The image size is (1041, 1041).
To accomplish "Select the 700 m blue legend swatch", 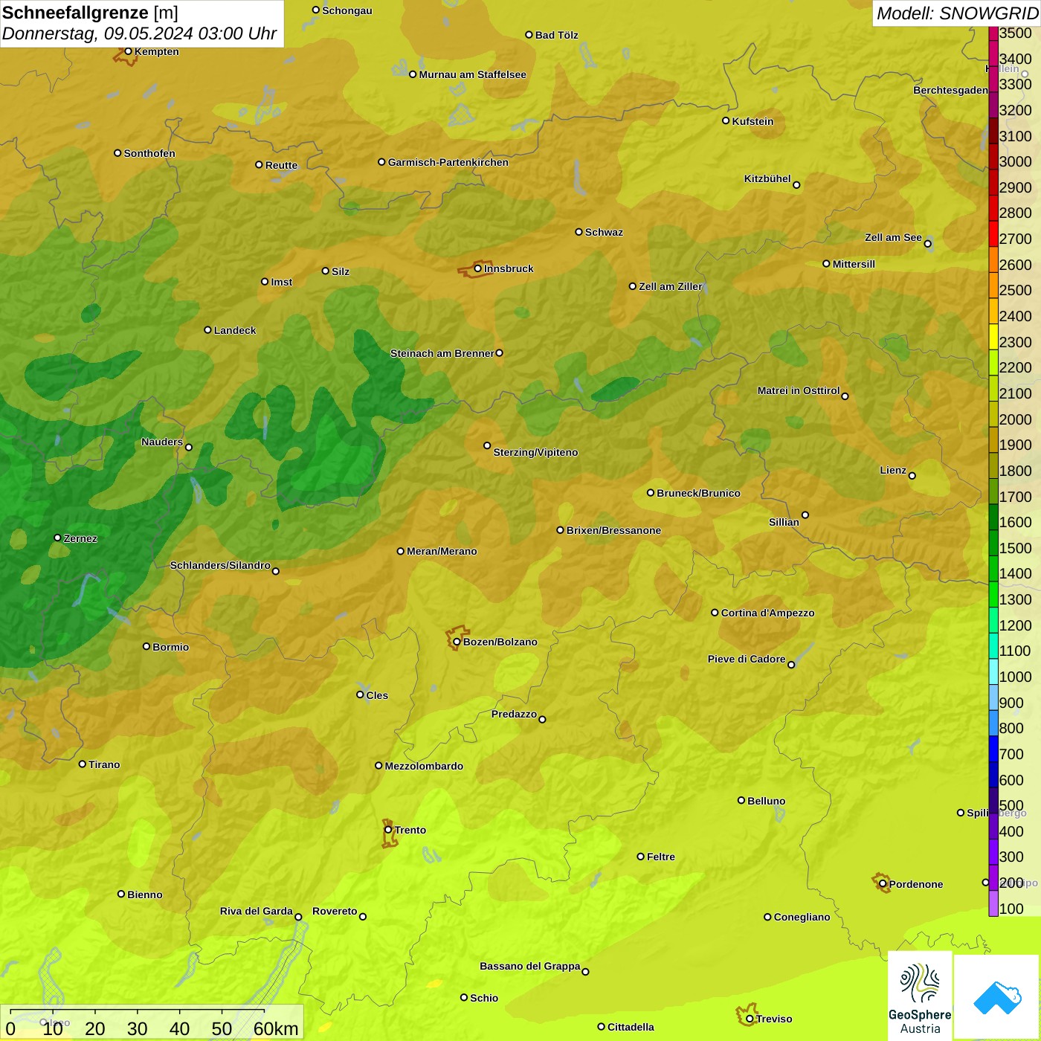I will tap(993, 749).
